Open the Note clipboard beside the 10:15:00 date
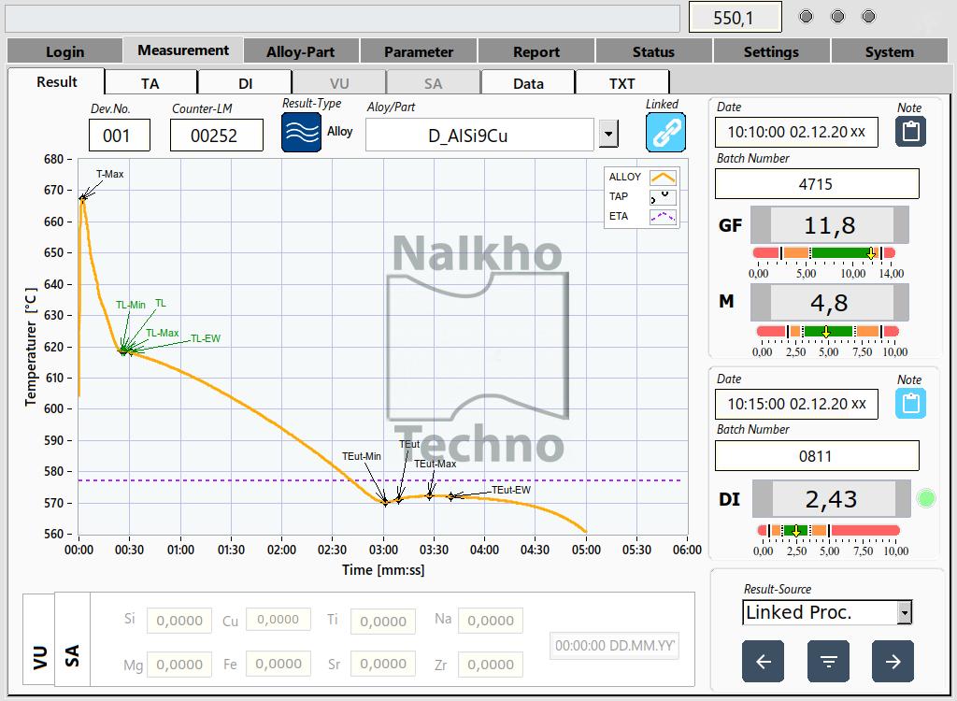This screenshot has width=957, height=701. (910, 404)
